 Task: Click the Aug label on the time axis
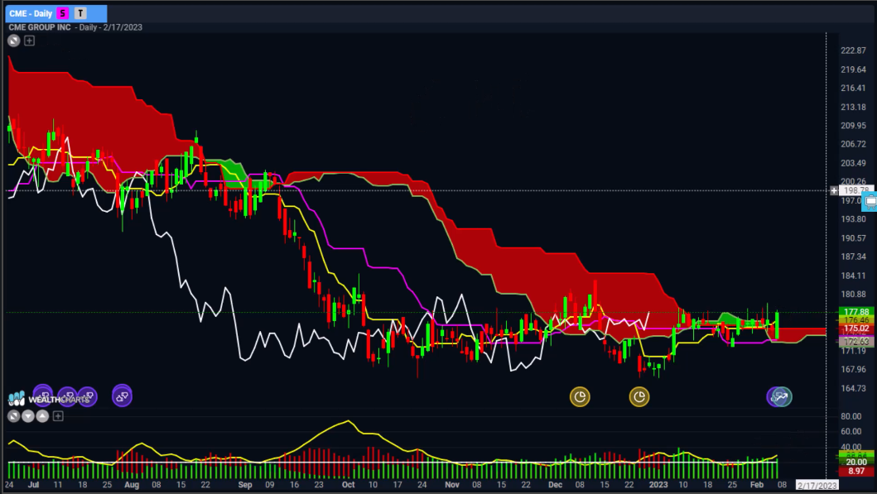pyautogui.click(x=132, y=485)
